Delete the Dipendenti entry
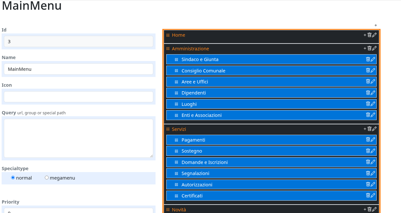This screenshot has width=401, height=213. [x=368, y=92]
